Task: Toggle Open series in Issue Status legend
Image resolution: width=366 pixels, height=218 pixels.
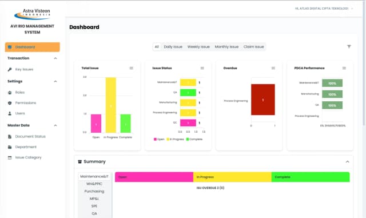Action: coord(159,139)
